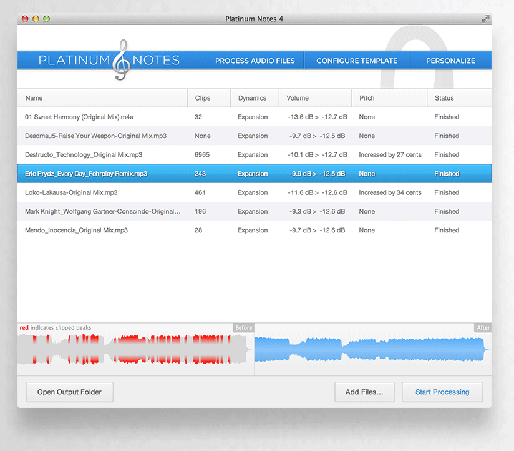Screen dimensions: 514x451
Task: Click Start Processing
Action: click(x=442, y=392)
